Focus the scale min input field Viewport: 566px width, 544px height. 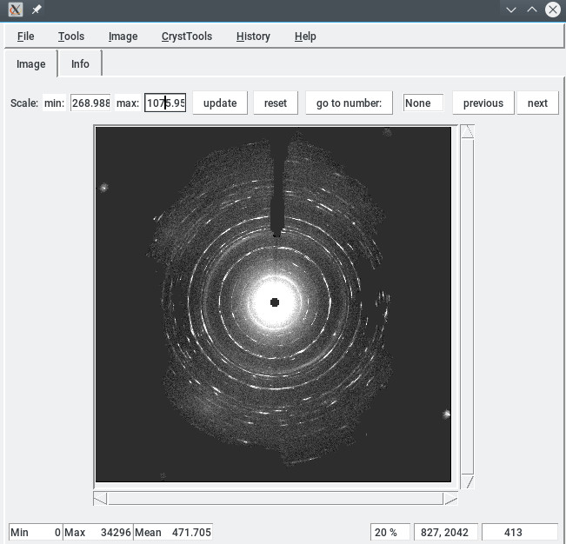(x=90, y=103)
